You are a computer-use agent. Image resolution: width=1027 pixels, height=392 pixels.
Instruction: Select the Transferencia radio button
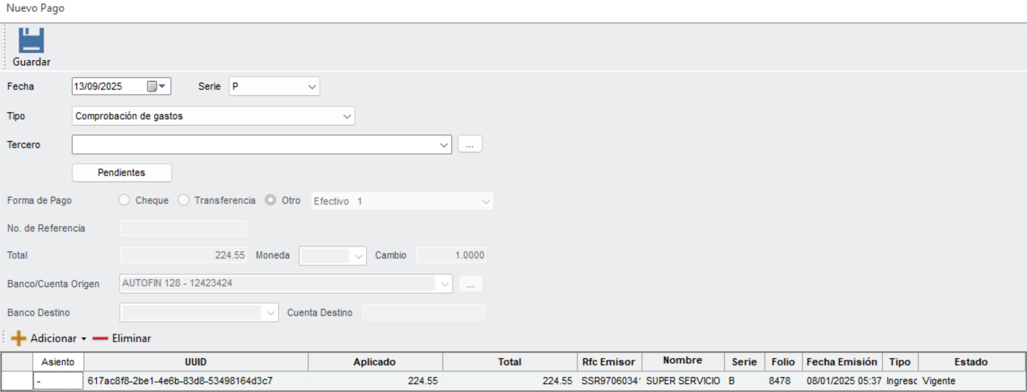pyautogui.click(x=184, y=200)
